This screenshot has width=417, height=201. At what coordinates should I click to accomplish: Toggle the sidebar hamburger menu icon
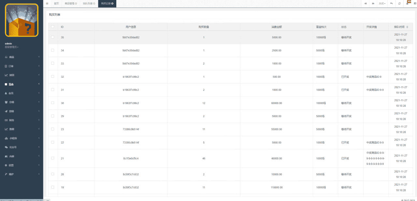click(47, 3)
